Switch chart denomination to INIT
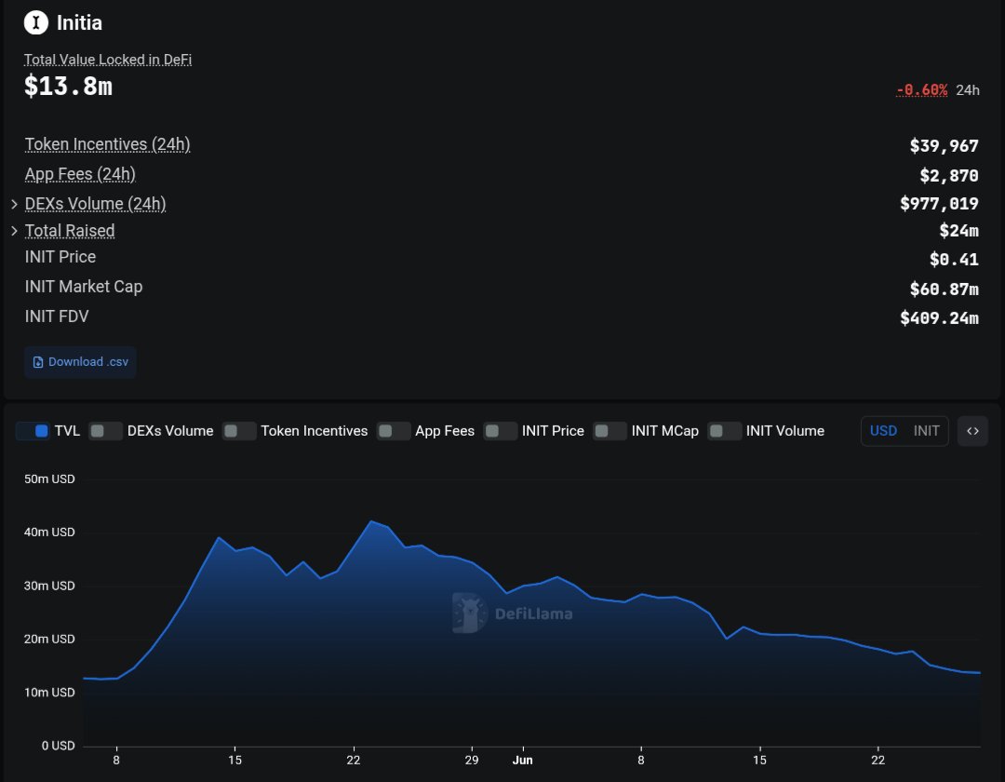Image resolution: width=1005 pixels, height=782 pixels. (926, 431)
